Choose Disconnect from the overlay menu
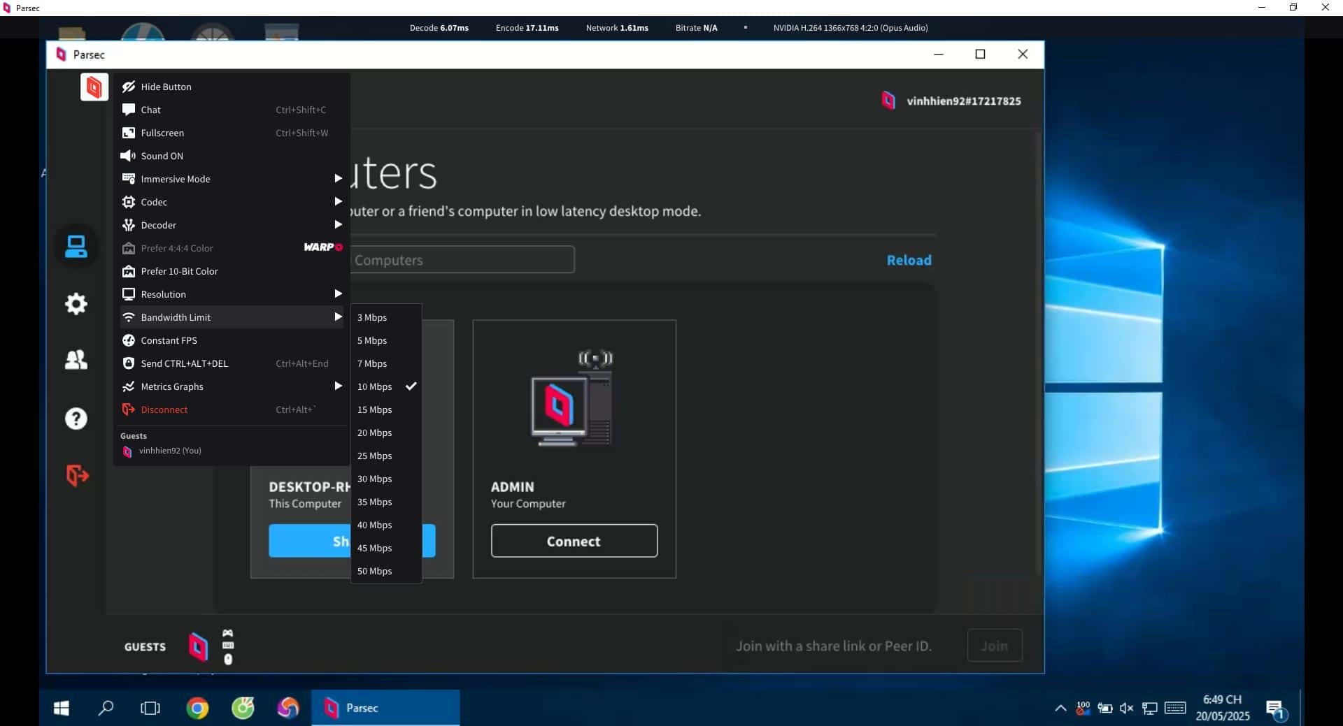This screenshot has width=1343, height=726. click(164, 409)
